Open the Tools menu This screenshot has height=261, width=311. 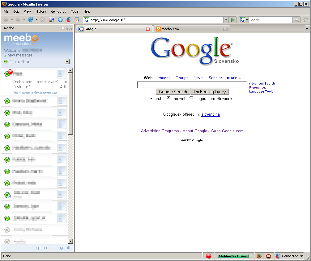(75, 11)
